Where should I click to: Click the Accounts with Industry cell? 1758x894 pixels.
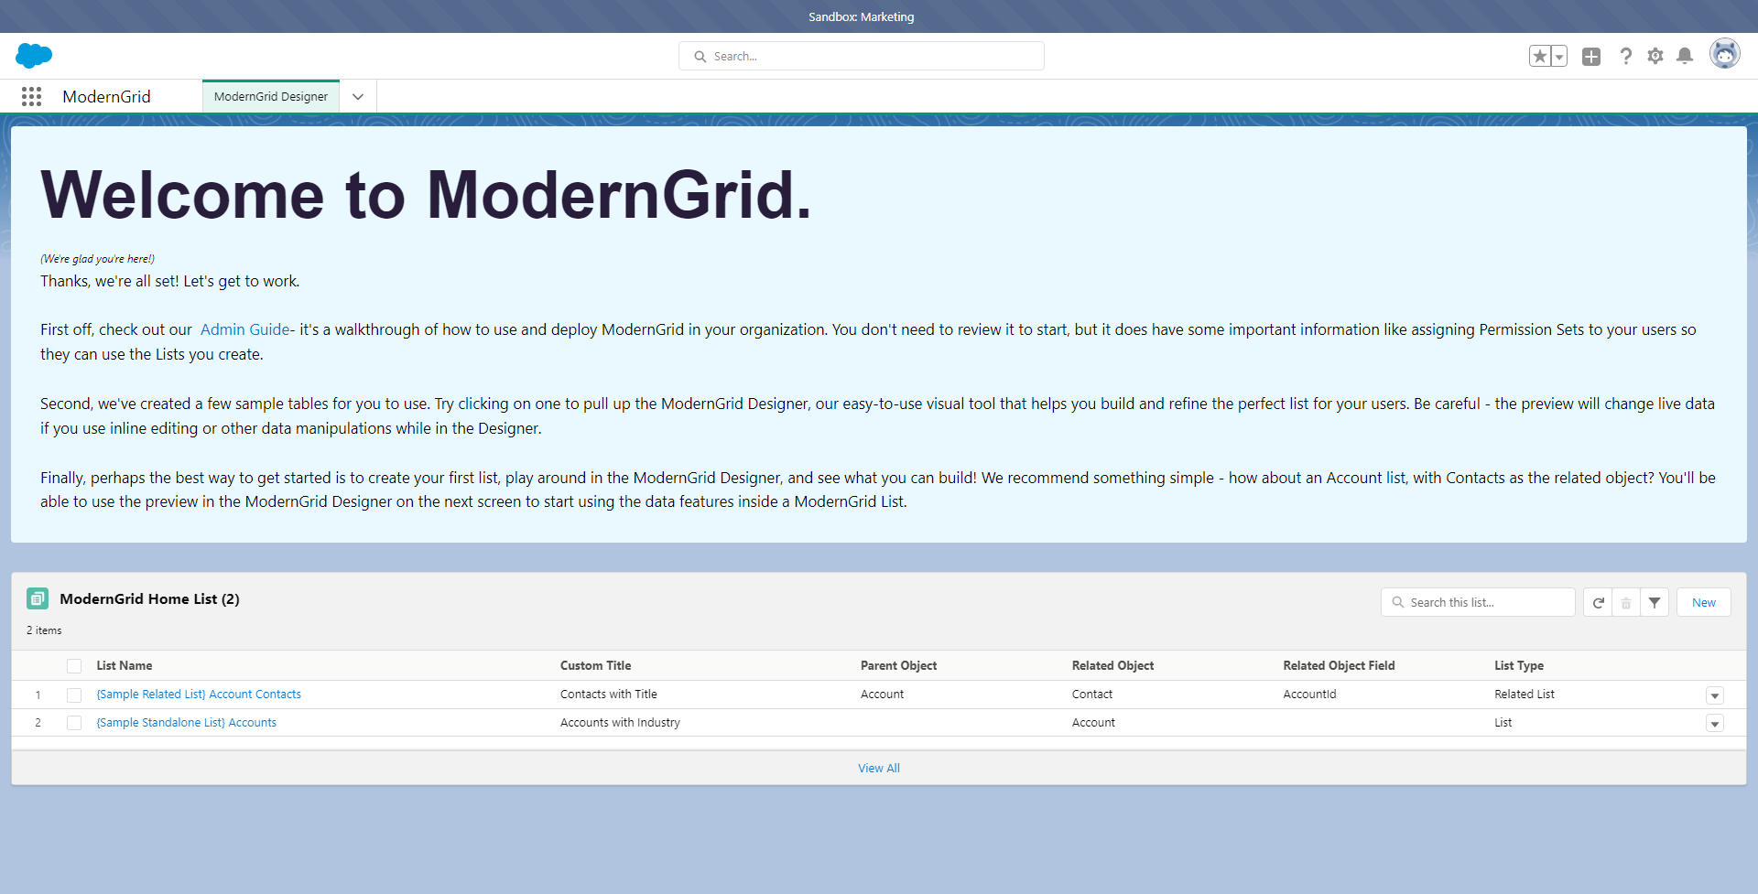(620, 723)
